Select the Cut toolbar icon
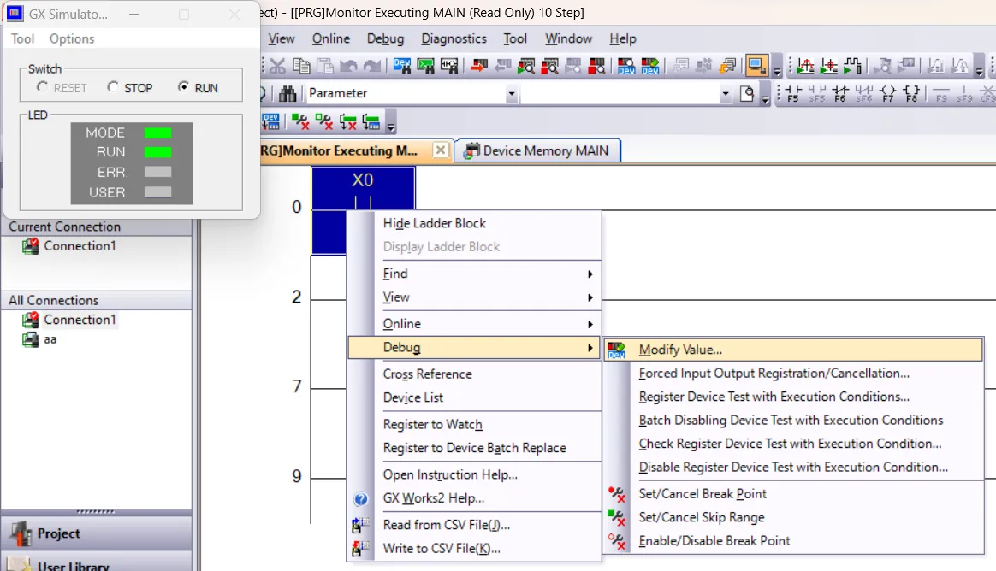Screen dimensions: 996x571 (x=277, y=66)
